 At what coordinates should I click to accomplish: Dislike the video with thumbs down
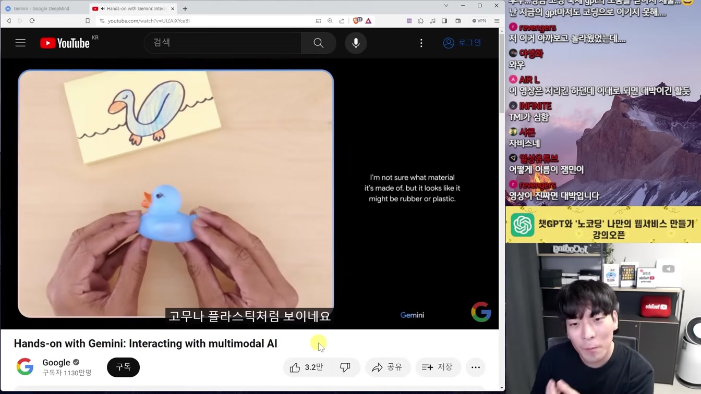tap(345, 367)
